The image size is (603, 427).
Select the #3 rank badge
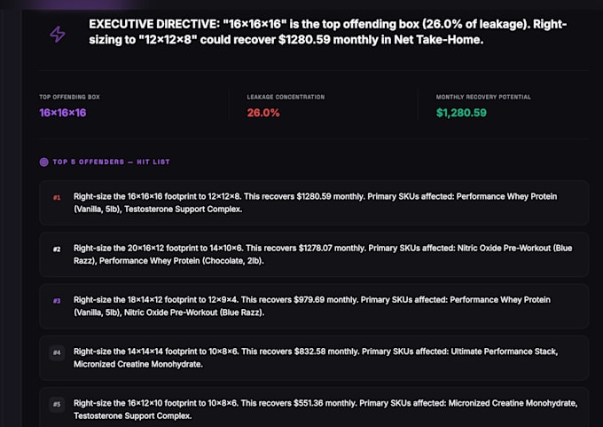[x=57, y=301]
